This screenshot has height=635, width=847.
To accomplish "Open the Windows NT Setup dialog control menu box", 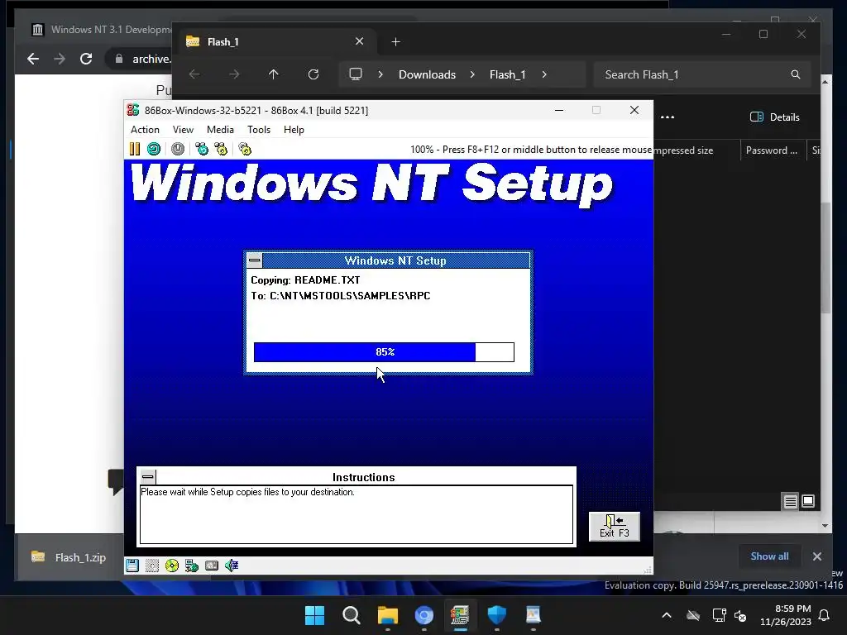I will 255,260.
